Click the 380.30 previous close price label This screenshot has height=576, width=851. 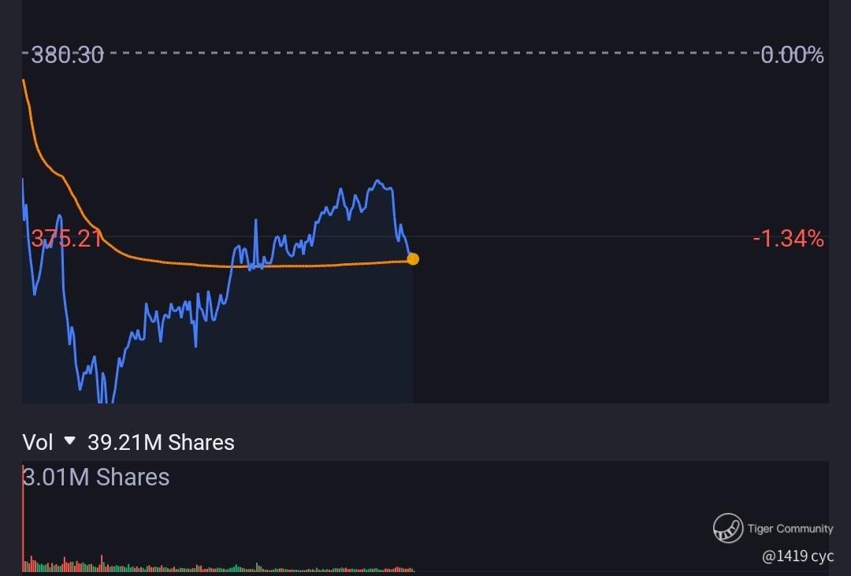coord(67,54)
